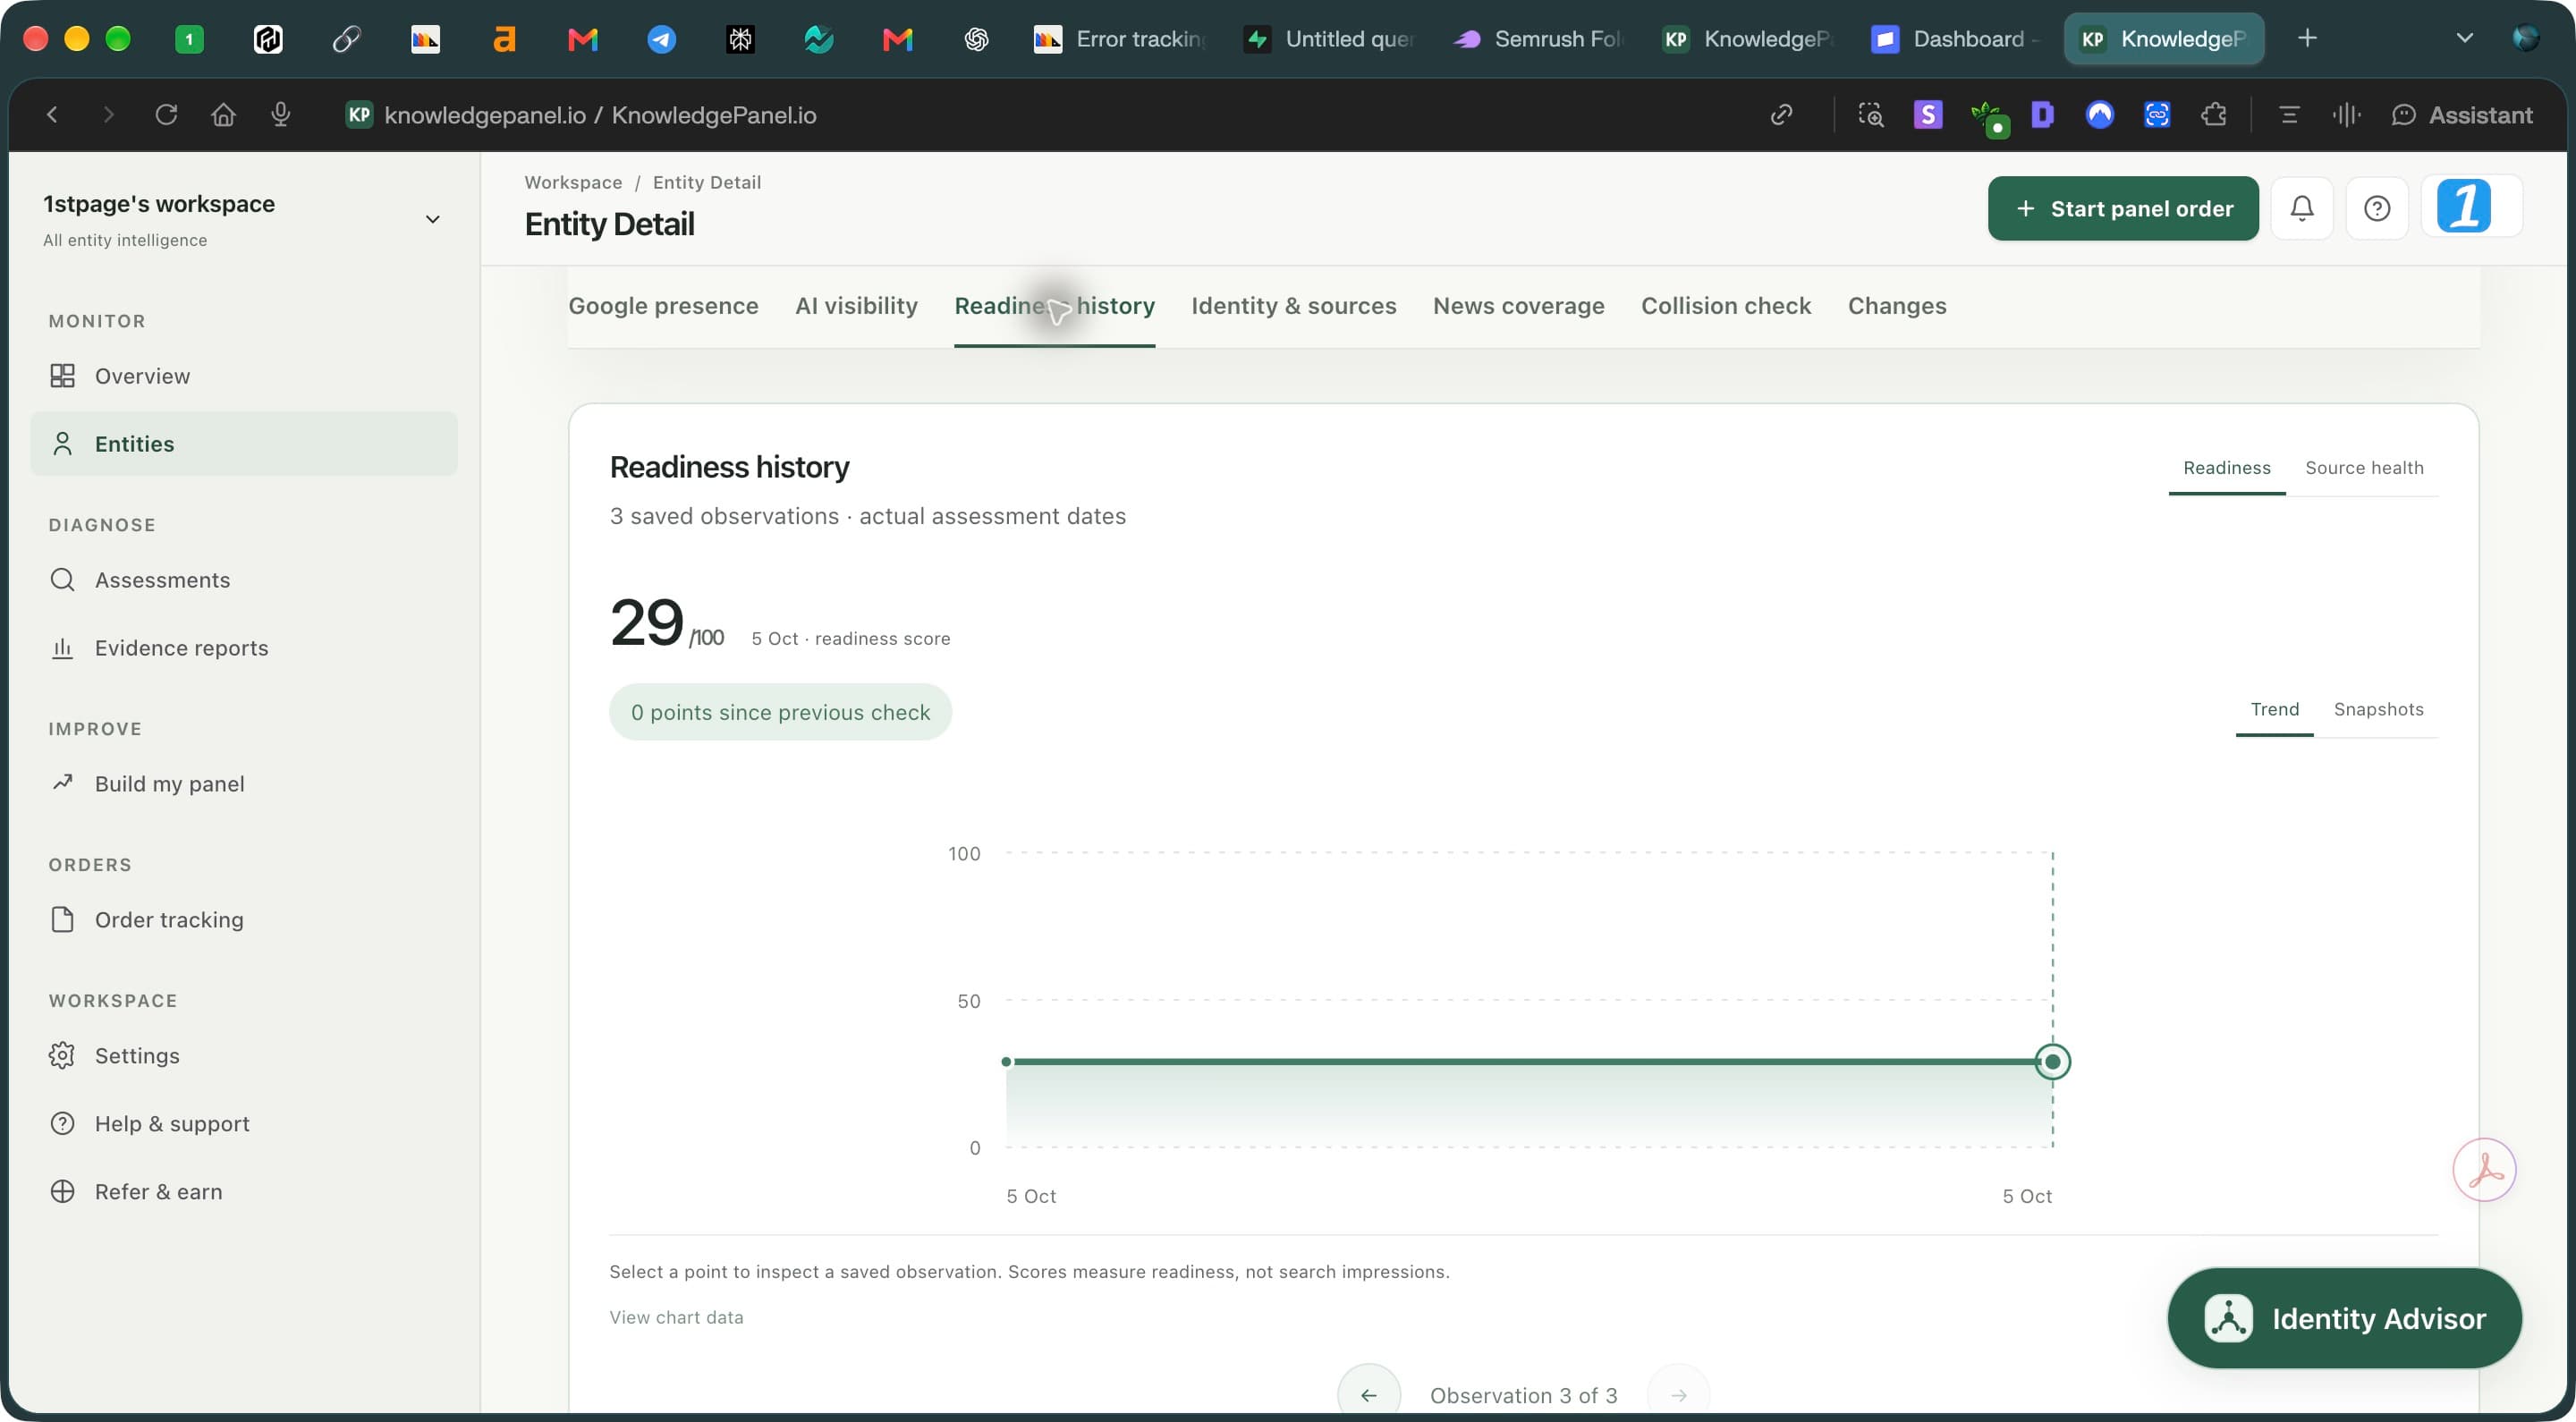2576x1422 pixels.
Task: Click the microphone icon in address bar
Action: pos(281,115)
